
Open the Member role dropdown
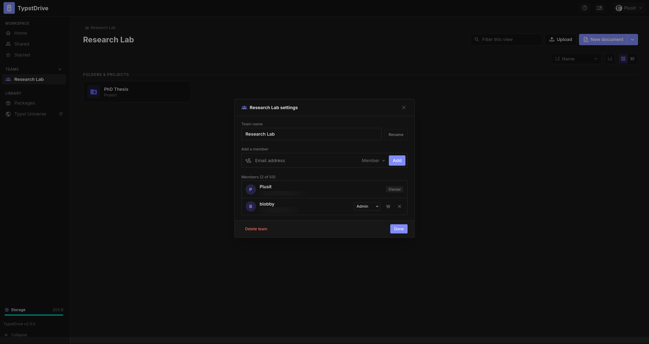(x=373, y=160)
